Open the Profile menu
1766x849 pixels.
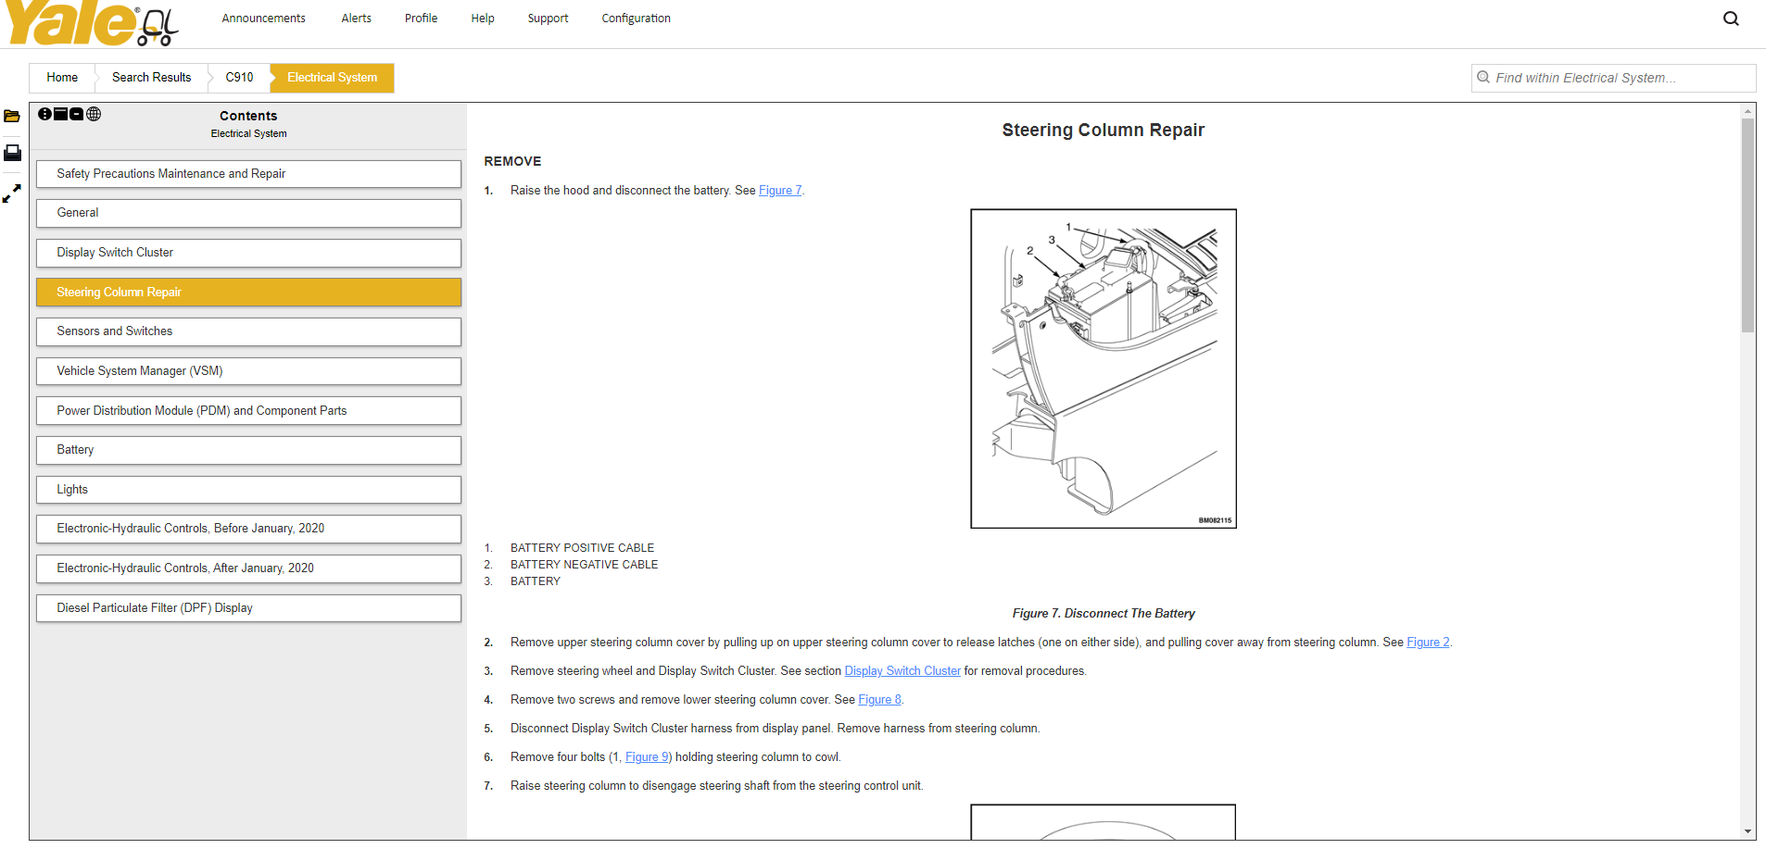coord(421,19)
